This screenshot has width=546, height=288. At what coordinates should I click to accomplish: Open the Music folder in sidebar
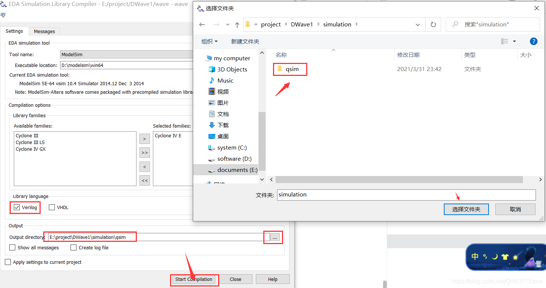click(221, 81)
